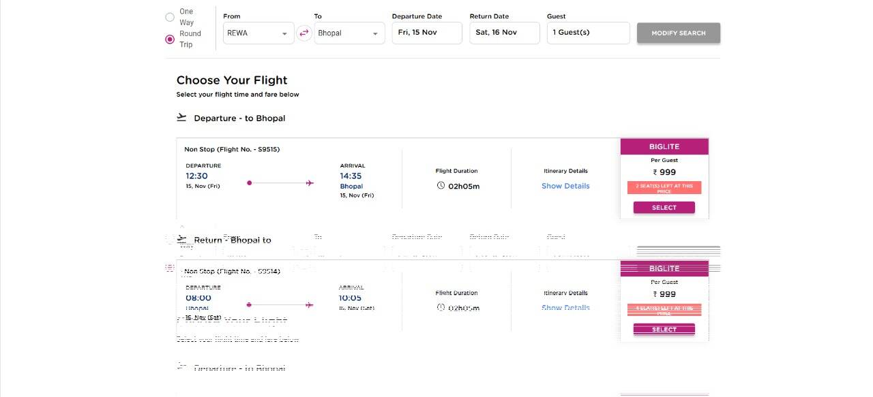This screenshot has width=873, height=397.
Task: Click the Return Date field Sat, 16 Nov
Action: (x=505, y=33)
